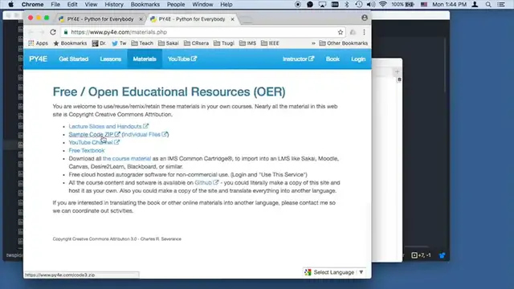Viewport: 514px width, 289px height.
Task: Open the Apple menu
Action: coord(10,5)
